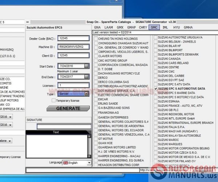Click the SIGNATURE output field
The width and height of the screenshot is (218, 182).
[x=64, y=126]
